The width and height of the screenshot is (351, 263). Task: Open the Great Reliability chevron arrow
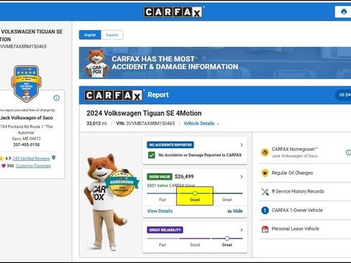pos(242,230)
